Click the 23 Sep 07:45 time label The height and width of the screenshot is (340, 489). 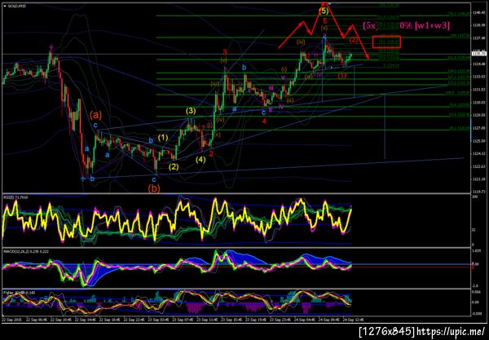click(183, 320)
